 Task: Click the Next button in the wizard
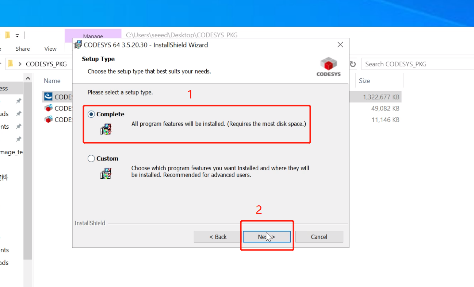[267, 237]
